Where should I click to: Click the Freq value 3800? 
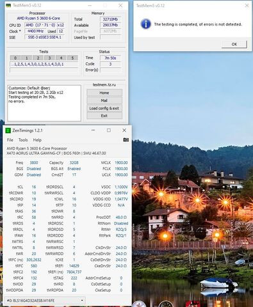[34, 162]
